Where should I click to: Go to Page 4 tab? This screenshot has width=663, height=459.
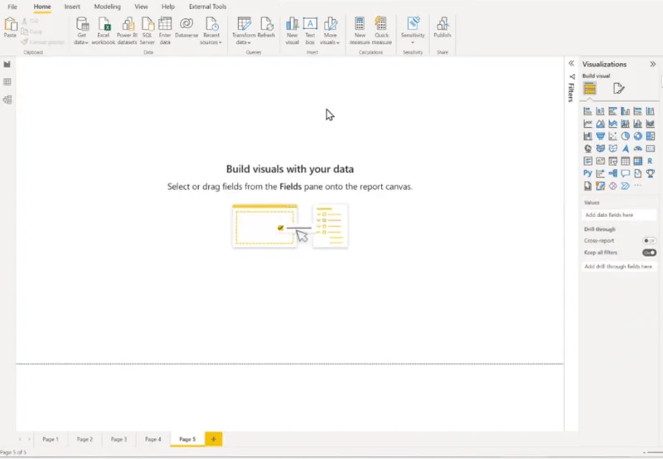click(x=153, y=439)
